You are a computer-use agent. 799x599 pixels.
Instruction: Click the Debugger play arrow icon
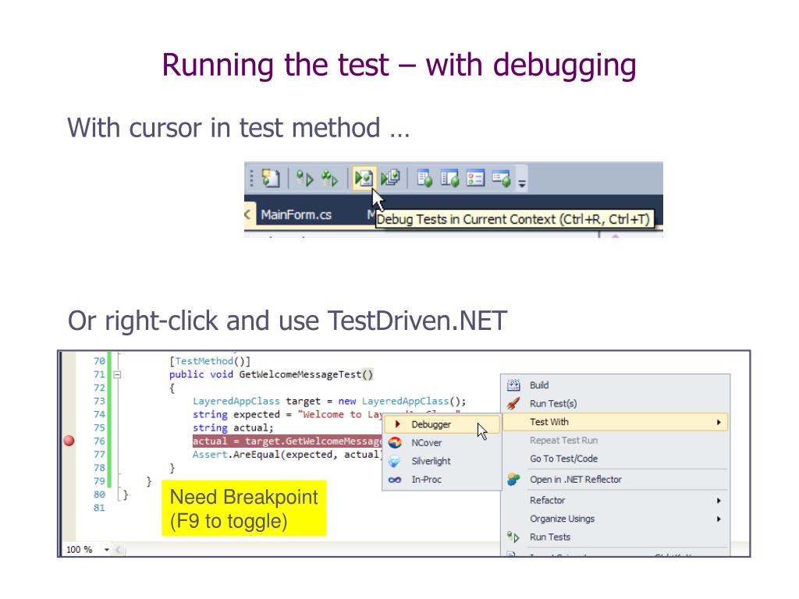coord(398,424)
